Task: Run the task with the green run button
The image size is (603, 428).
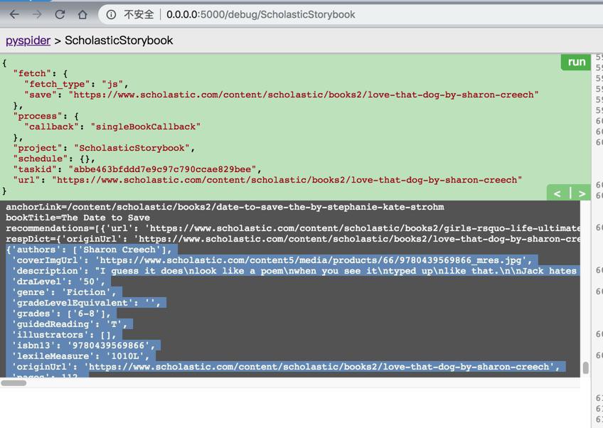Action: [x=576, y=63]
